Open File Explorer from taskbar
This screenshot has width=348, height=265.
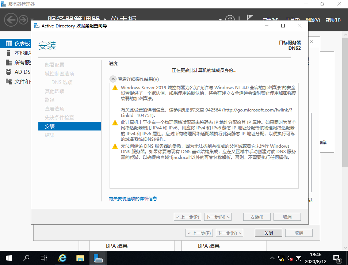click(80, 258)
